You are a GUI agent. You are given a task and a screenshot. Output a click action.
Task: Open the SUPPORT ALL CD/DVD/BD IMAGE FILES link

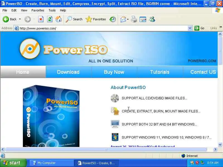tap(154, 98)
